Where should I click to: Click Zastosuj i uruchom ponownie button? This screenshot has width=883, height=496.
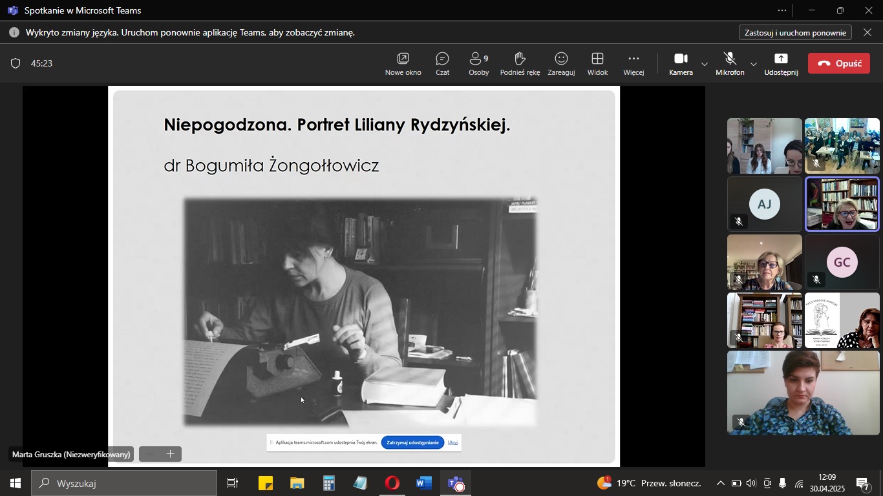tap(795, 32)
